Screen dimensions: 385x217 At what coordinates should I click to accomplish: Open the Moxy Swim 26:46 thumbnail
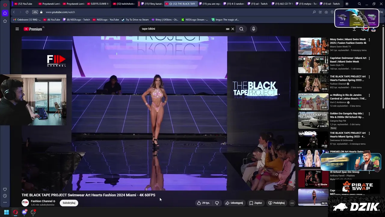click(x=313, y=46)
